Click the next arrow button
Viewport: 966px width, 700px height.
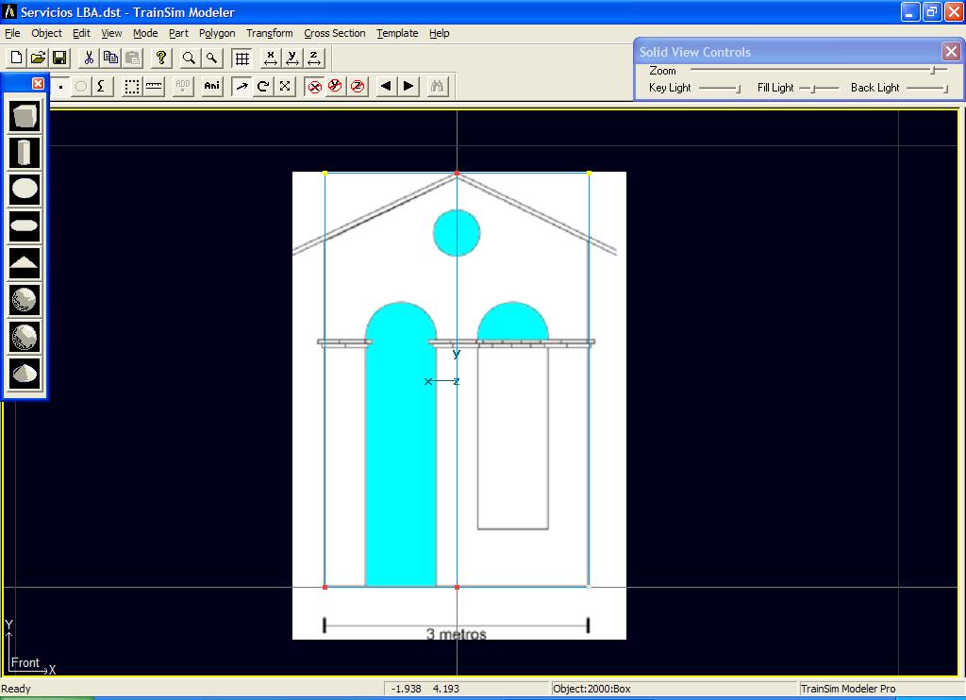point(408,87)
